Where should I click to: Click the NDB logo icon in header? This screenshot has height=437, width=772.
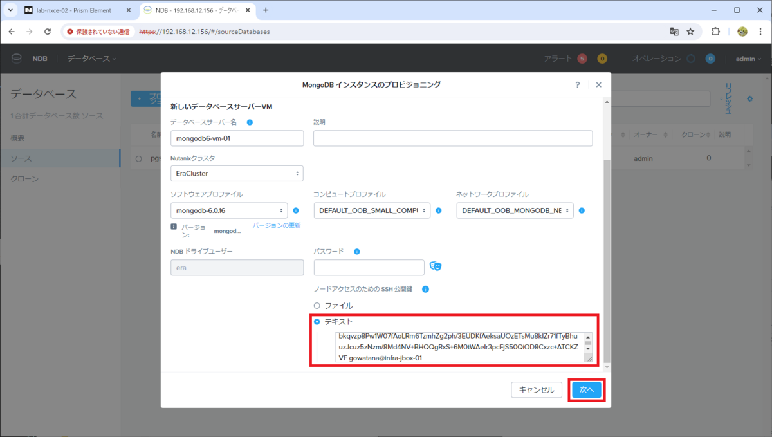pos(17,59)
